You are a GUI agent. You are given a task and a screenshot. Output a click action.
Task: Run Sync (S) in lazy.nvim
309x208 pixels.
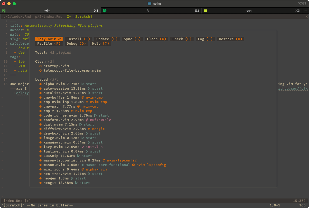coord(132,39)
